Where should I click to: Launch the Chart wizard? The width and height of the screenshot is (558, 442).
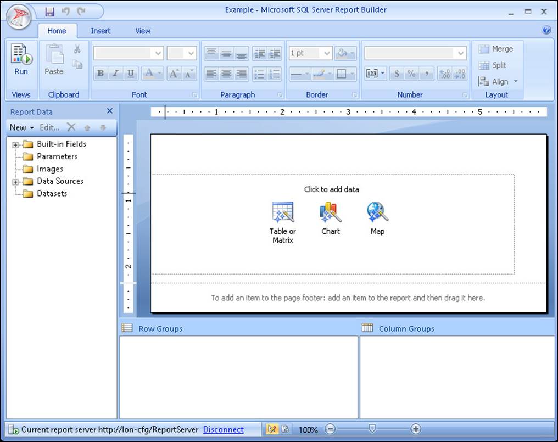click(331, 219)
